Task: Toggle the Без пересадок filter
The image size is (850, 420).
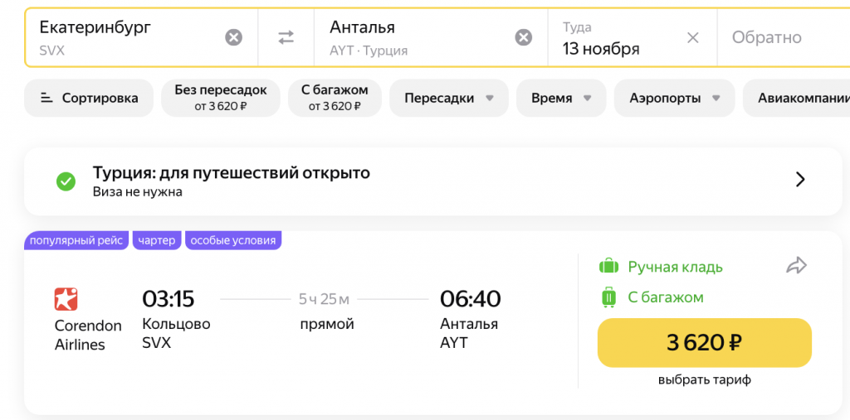Action: click(x=220, y=98)
